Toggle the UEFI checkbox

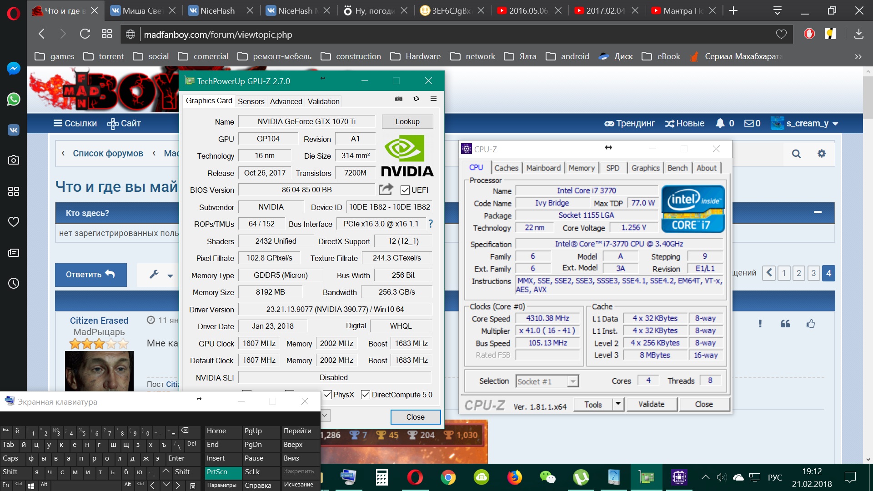[x=405, y=190]
